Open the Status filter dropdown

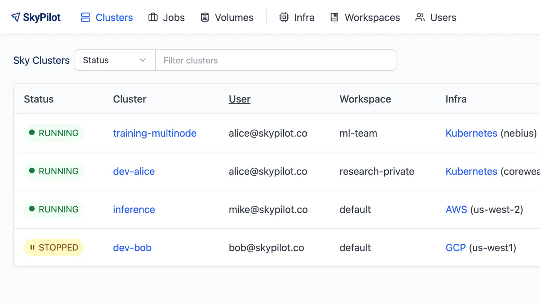click(115, 60)
